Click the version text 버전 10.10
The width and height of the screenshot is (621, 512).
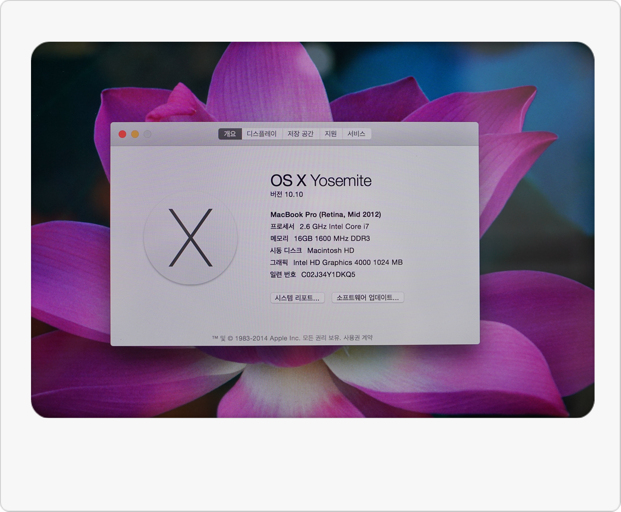287,194
